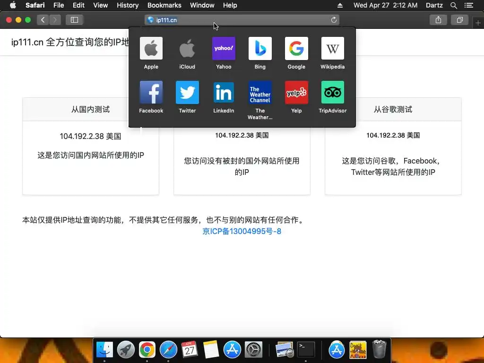Open the Apple favorite tile
The image size is (484, 363).
tap(151, 49)
